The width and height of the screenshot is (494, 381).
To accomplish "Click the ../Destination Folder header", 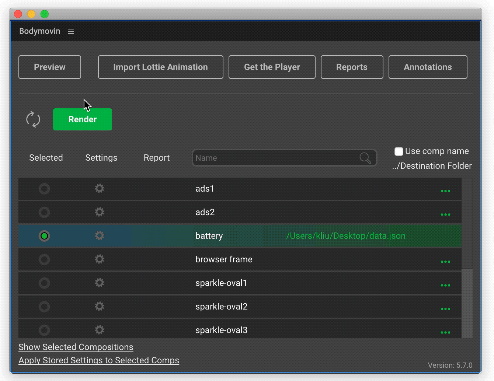I will pos(432,166).
